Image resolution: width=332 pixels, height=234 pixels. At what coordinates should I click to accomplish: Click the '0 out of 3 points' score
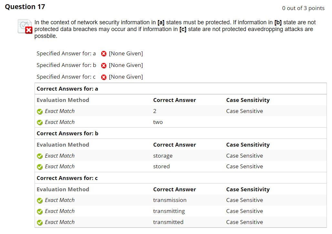click(303, 8)
